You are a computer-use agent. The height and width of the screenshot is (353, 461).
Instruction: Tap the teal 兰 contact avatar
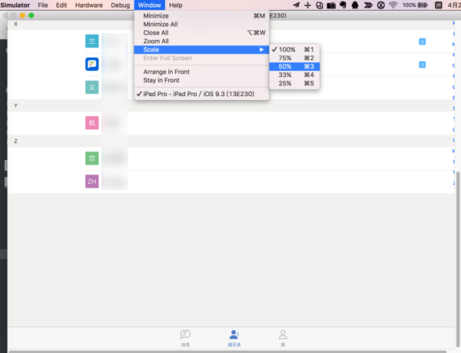[x=92, y=42]
